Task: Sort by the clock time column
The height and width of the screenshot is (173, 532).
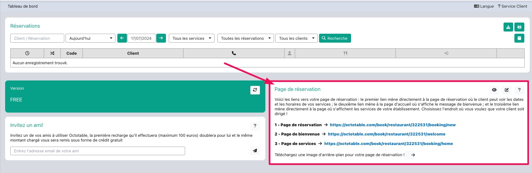Action: point(27,53)
